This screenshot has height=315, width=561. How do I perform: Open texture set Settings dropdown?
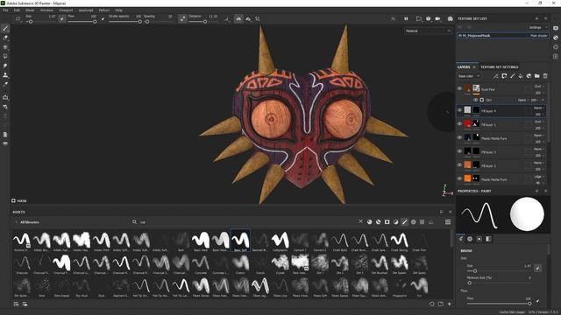point(537,27)
